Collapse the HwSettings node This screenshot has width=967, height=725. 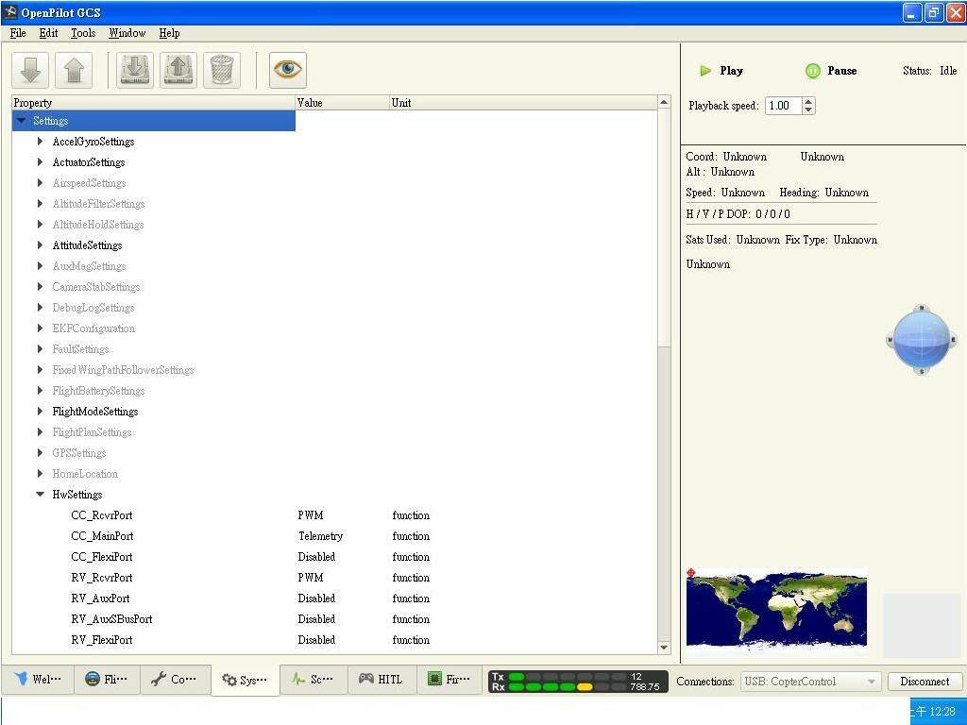[40, 495]
